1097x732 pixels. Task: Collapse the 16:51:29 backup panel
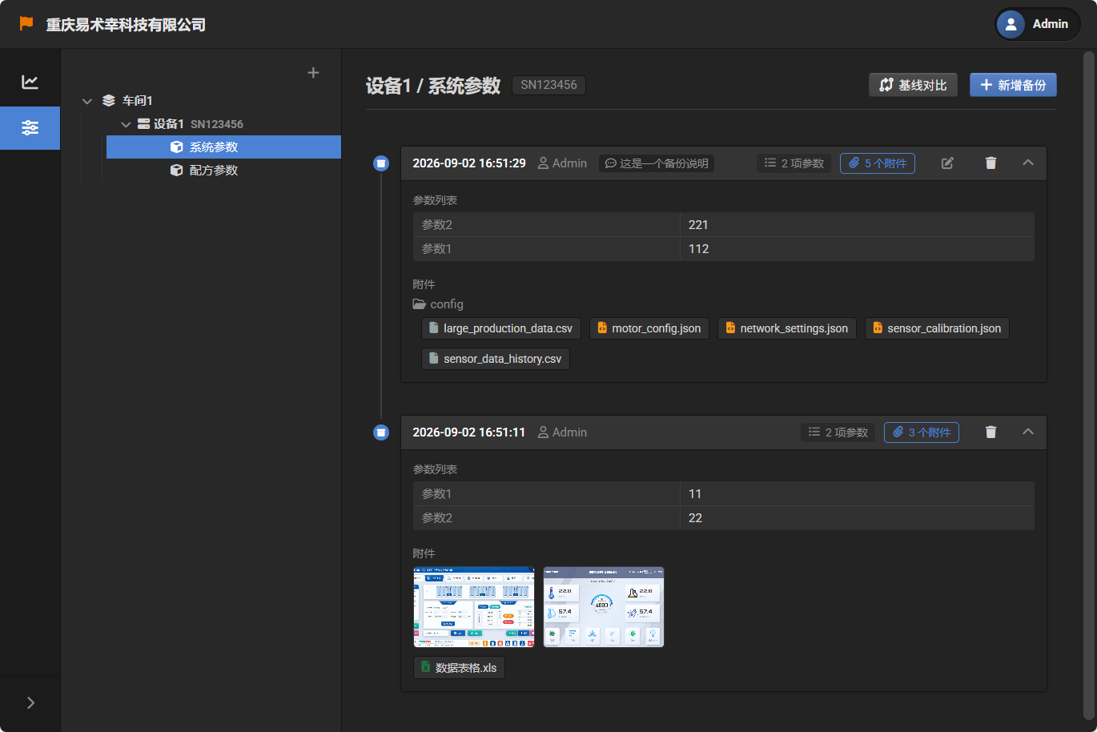[x=1028, y=163]
